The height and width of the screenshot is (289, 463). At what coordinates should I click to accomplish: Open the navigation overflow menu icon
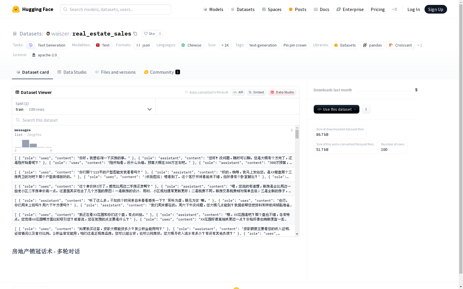tap(394, 9)
